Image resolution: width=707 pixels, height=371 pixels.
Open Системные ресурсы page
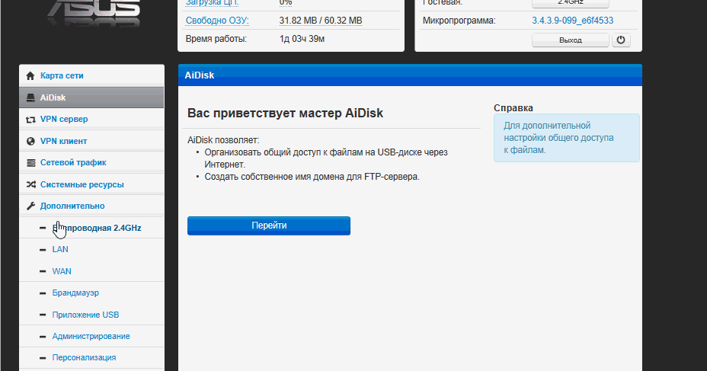point(91,184)
